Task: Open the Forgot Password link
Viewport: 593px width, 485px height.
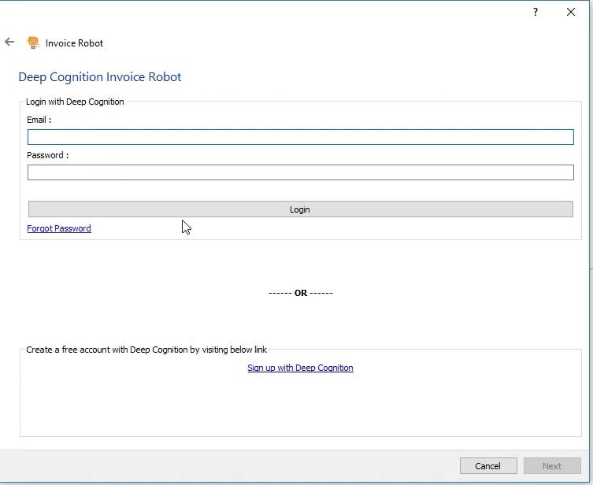Action: click(x=59, y=228)
